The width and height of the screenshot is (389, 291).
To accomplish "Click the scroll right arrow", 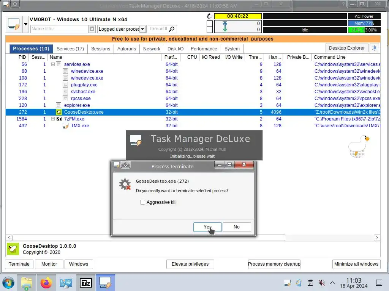I will 377,238.
